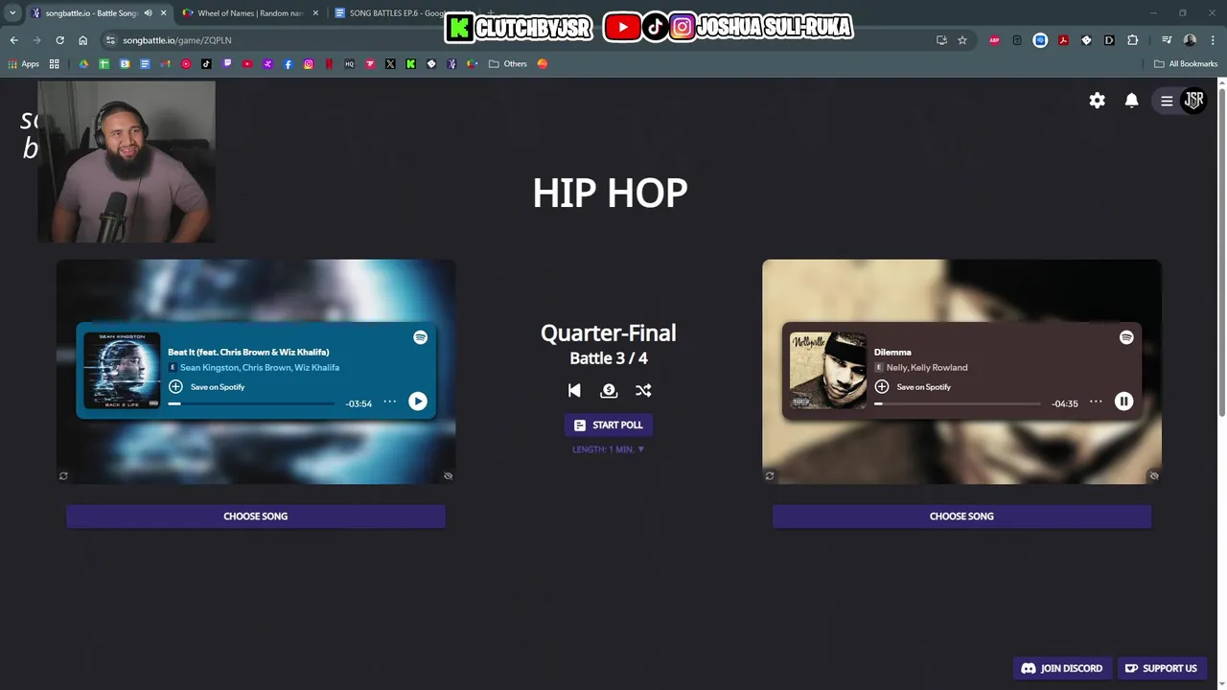
Task: Click the dollar coin icon under Battle 3 / 4
Action: click(609, 390)
